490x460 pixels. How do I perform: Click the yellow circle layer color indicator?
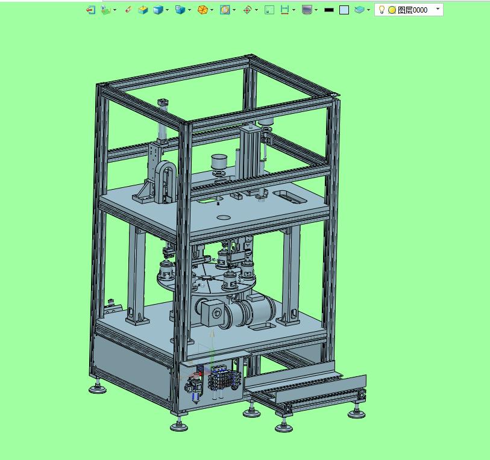(392, 10)
